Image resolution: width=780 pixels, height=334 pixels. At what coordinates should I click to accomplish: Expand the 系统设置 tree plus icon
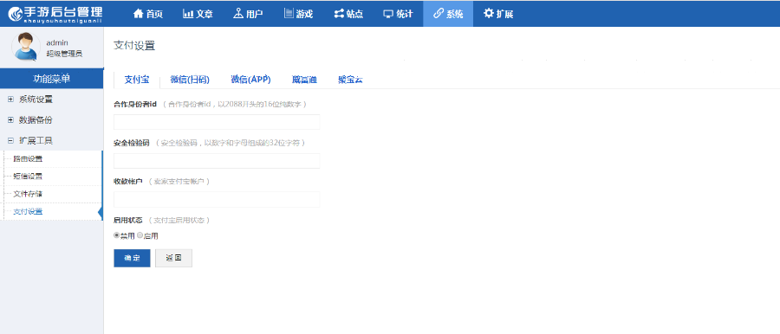point(10,99)
